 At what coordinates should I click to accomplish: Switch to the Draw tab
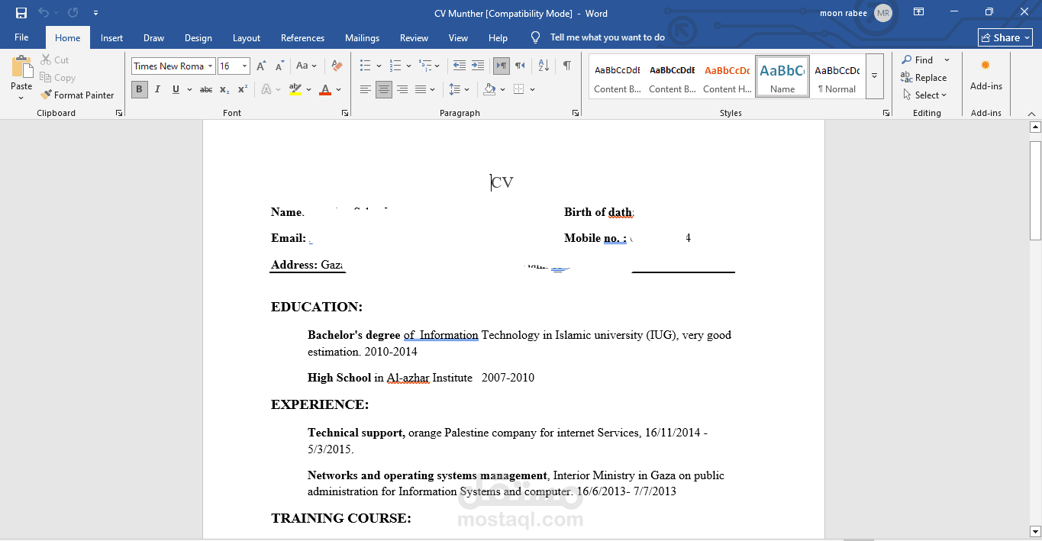[154, 37]
